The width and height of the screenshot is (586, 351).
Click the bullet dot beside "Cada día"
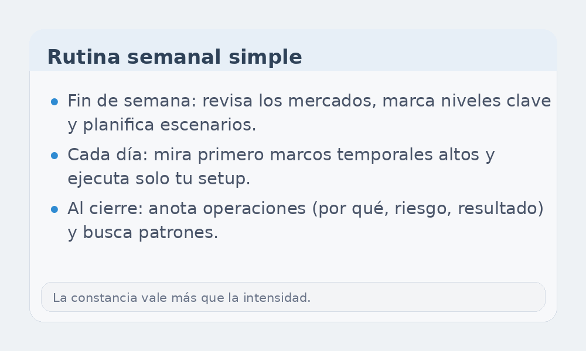pyautogui.click(x=54, y=156)
